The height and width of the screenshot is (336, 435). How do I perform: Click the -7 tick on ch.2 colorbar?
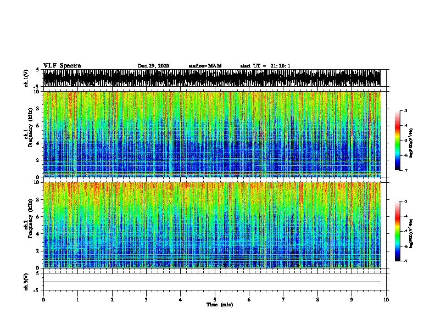click(405, 261)
